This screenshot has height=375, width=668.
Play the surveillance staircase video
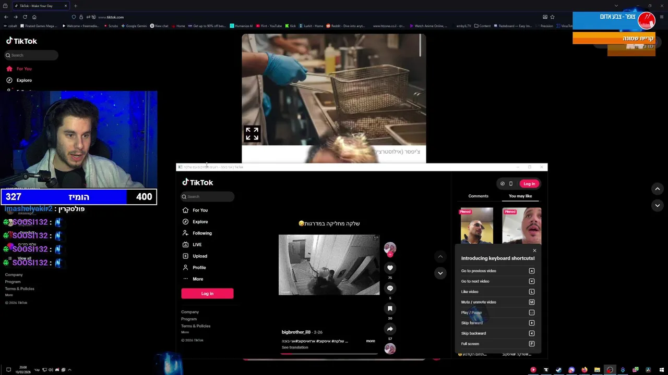point(329,265)
